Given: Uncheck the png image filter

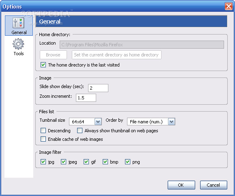Looking at the screenshot, I should point(127,162).
